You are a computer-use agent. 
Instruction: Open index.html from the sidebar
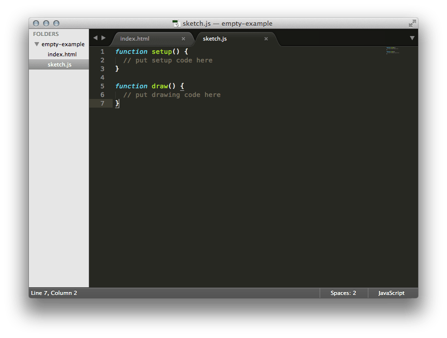point(62,54)
